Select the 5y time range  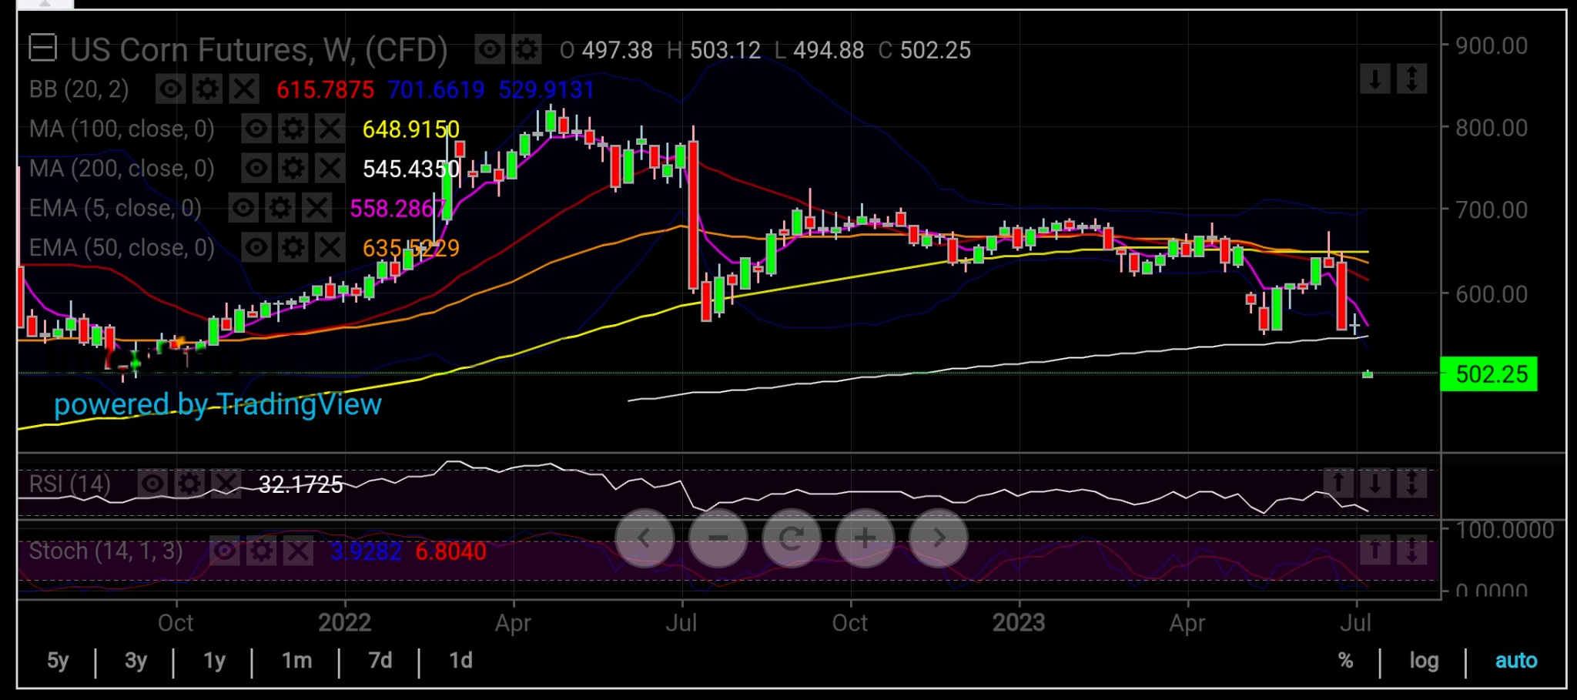[58, 661]
